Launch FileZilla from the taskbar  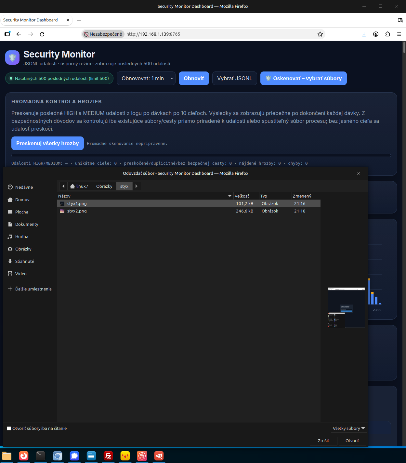click(x=108, y=456)
